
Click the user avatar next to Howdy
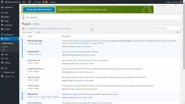tap(181, 2)
